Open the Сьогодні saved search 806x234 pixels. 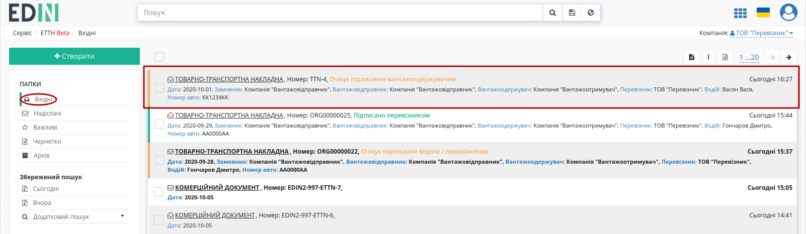coord(46,189)
